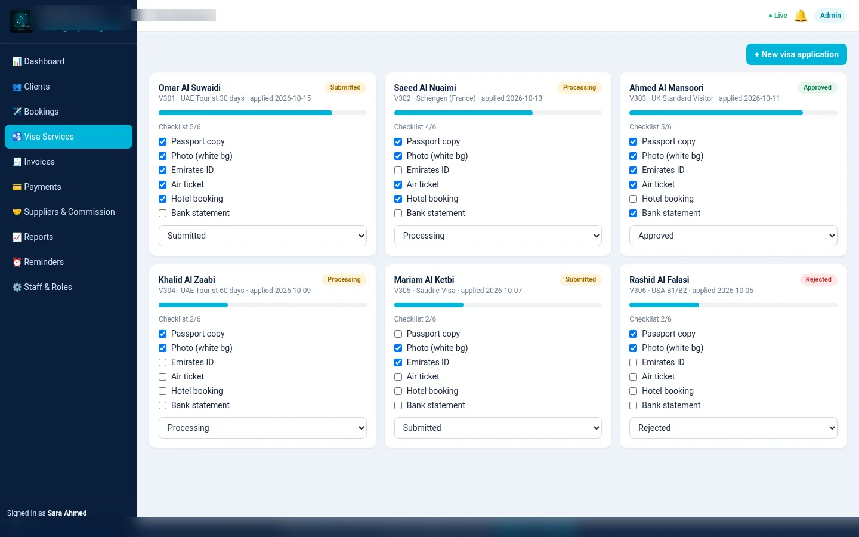
Task: Click the Reports chart icon
Action: coord(17,237)
